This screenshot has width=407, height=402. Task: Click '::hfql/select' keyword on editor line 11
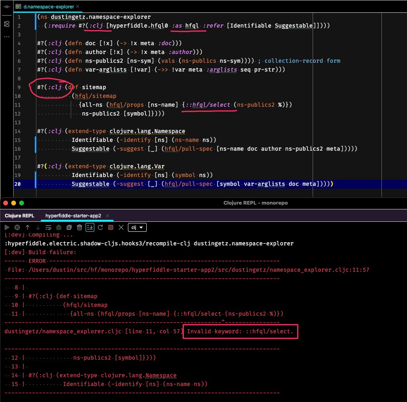tap(208, 105)
